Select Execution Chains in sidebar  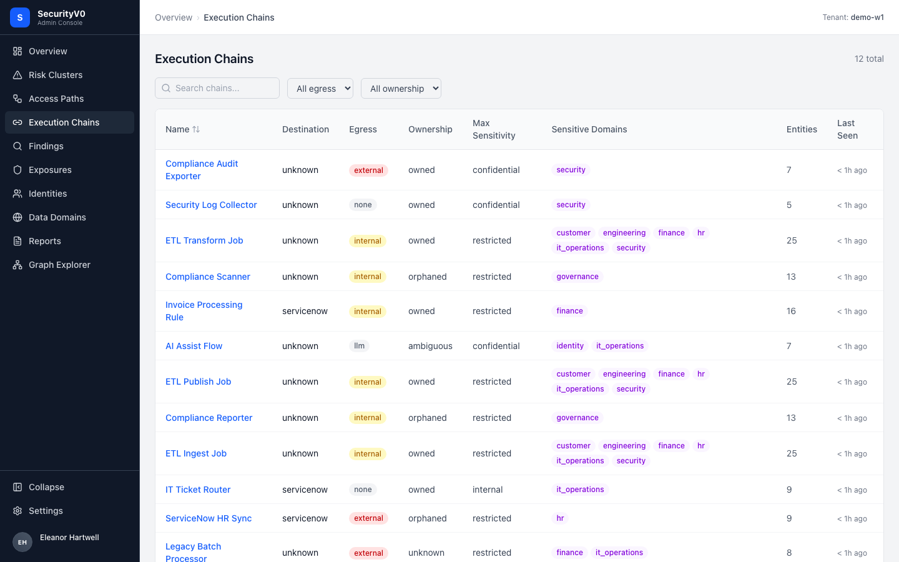69,122
